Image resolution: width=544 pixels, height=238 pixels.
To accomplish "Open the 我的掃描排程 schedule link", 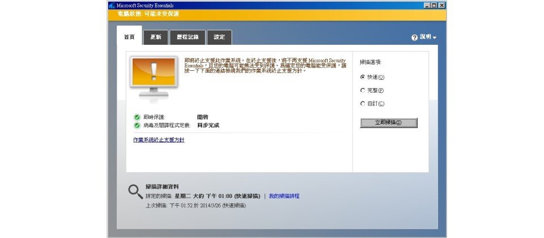I will pos(284,196).
